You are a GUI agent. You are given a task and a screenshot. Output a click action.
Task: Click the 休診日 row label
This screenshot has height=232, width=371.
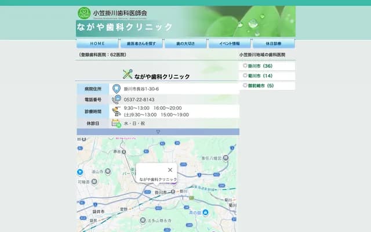tap(93, 124)
